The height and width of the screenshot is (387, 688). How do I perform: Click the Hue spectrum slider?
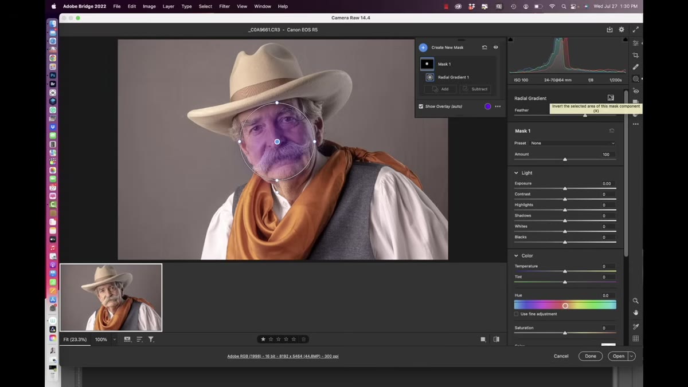coord(565,306)
